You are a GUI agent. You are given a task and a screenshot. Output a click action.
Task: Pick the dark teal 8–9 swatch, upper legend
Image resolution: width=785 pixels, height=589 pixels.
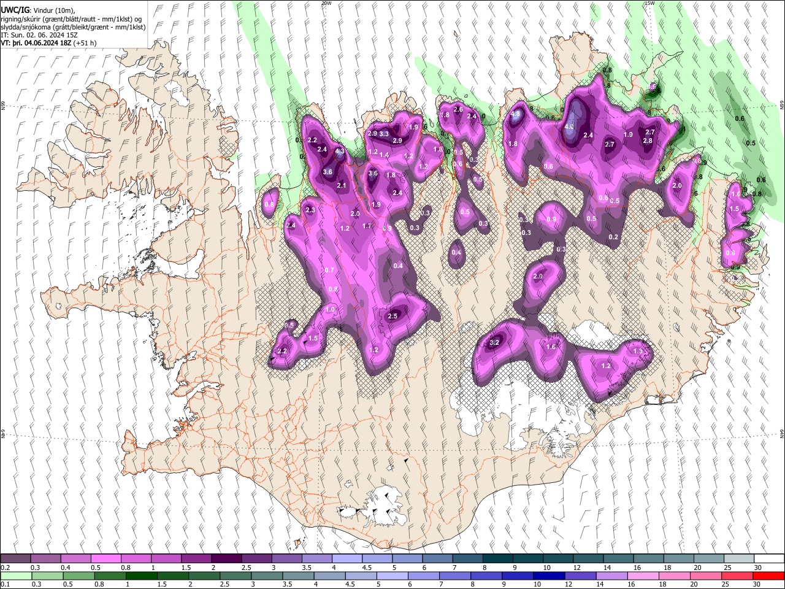click(498, 559)
